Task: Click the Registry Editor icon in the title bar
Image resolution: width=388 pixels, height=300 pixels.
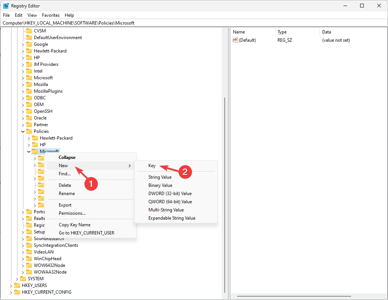Action: 6,6
